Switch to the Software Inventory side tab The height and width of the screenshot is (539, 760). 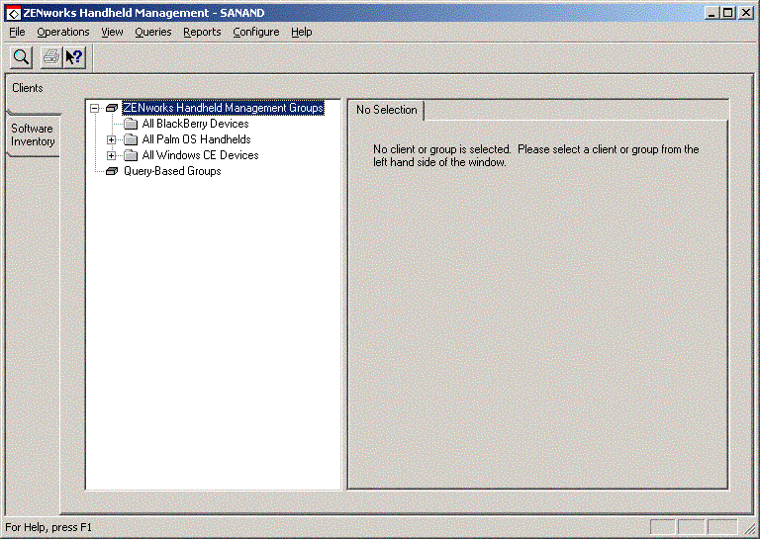(x=33, y=135)
